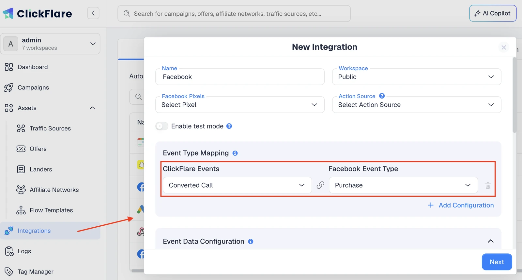522x280 pixels.
Task: Click the Name input field
Action: point(240,77)
